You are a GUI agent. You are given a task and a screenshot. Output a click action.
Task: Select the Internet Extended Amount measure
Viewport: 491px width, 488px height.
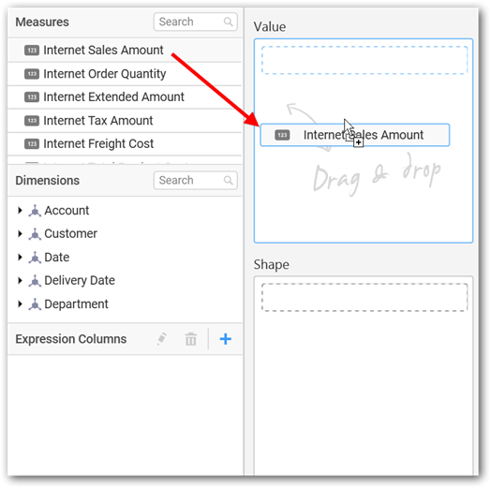pyautogui.click(x=125, y=97)
